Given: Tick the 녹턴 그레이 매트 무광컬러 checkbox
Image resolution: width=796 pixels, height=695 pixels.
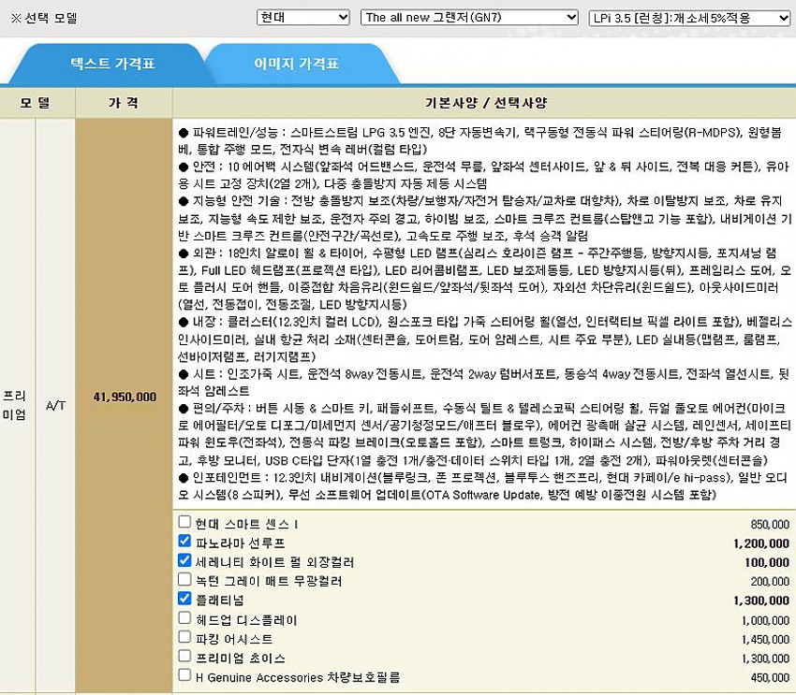Looking at the screenshot, I should 184,580.
